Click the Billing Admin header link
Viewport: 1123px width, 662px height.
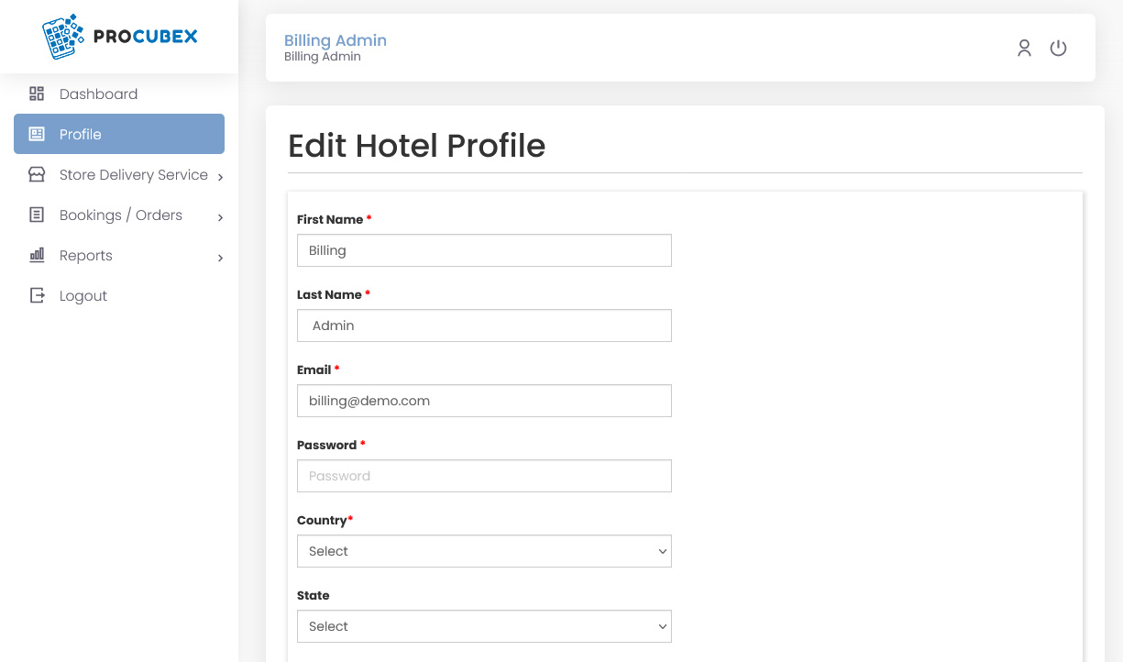[x=336, y=40]
